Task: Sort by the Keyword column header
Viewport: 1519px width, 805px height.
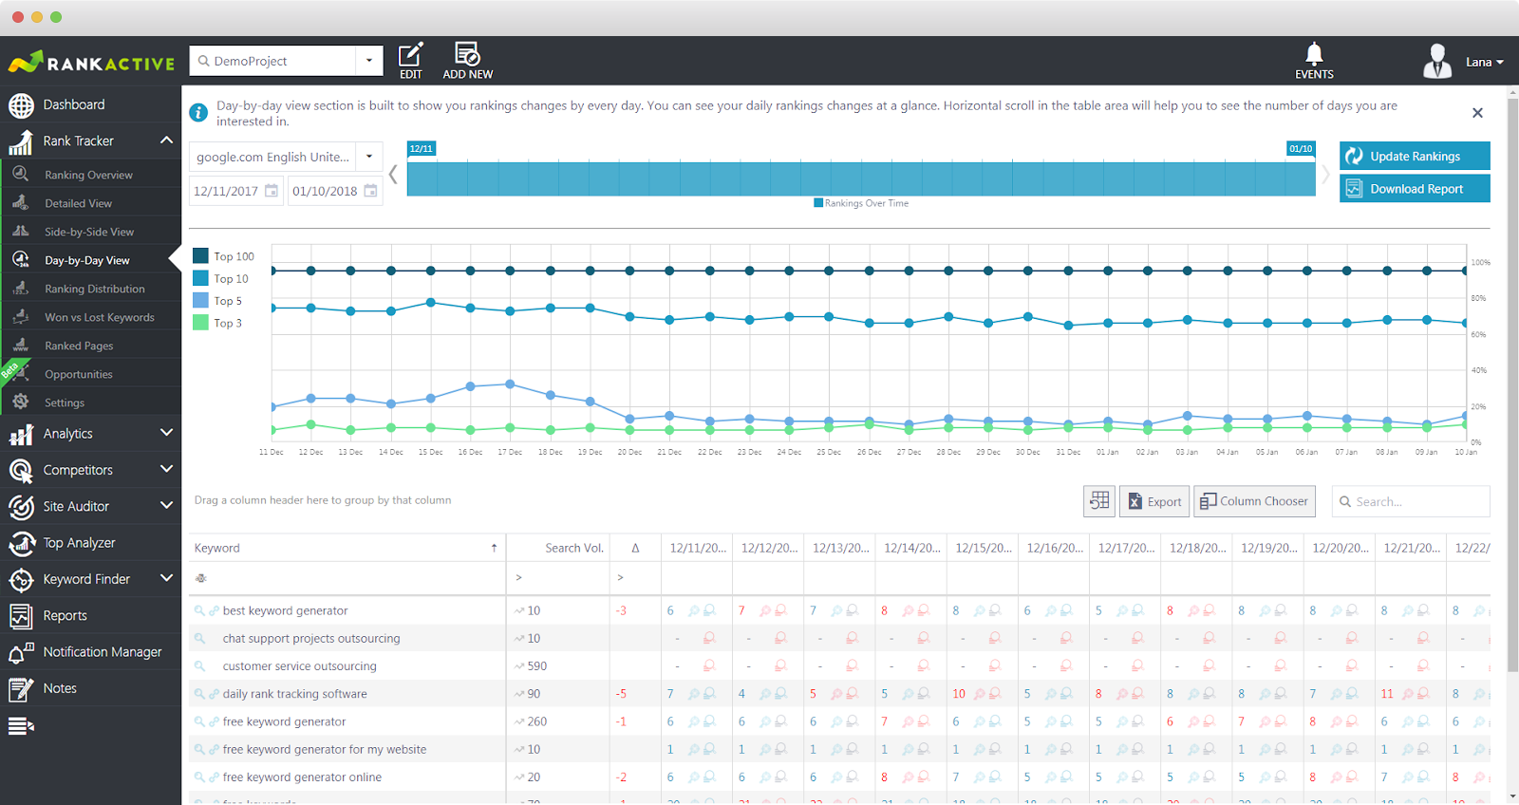Action: tap(347, 548)
